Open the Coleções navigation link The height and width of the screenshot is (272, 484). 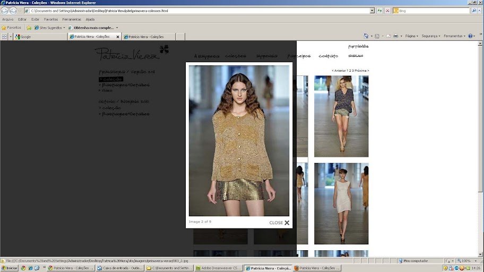click(x=236, y=56)
